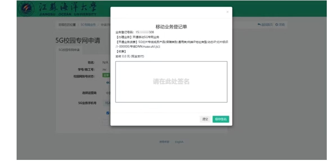Image resolution: width=331 pixels, height=163 pixels.
Task: Click the 申请 breadcrumb item beside the dialog
Action: point(105,25)
